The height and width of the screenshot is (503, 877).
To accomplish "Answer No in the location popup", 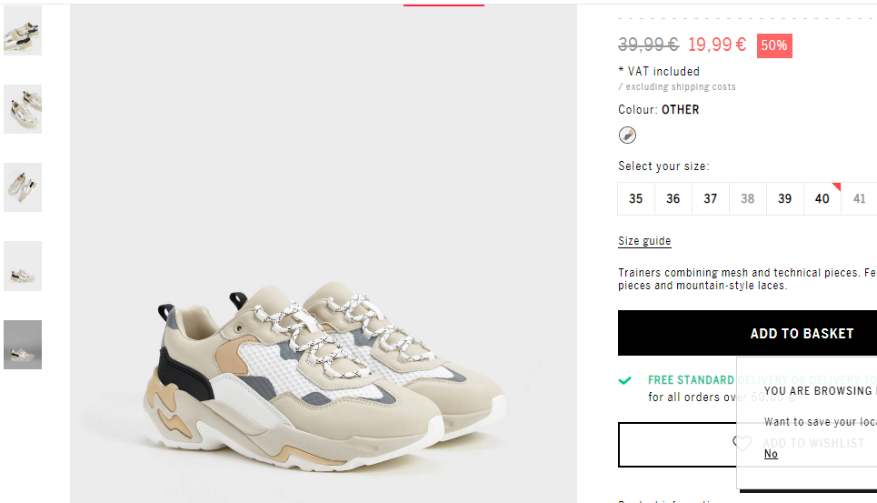I will 771,454.
